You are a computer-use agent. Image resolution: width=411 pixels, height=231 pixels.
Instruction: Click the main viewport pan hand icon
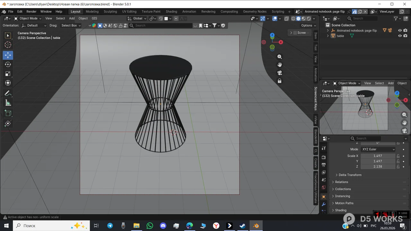[280, 65]
